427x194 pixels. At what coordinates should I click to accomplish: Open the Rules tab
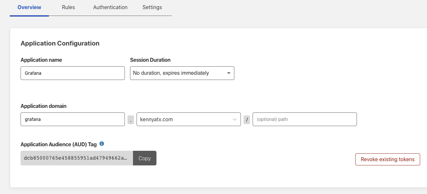point(68,7)
